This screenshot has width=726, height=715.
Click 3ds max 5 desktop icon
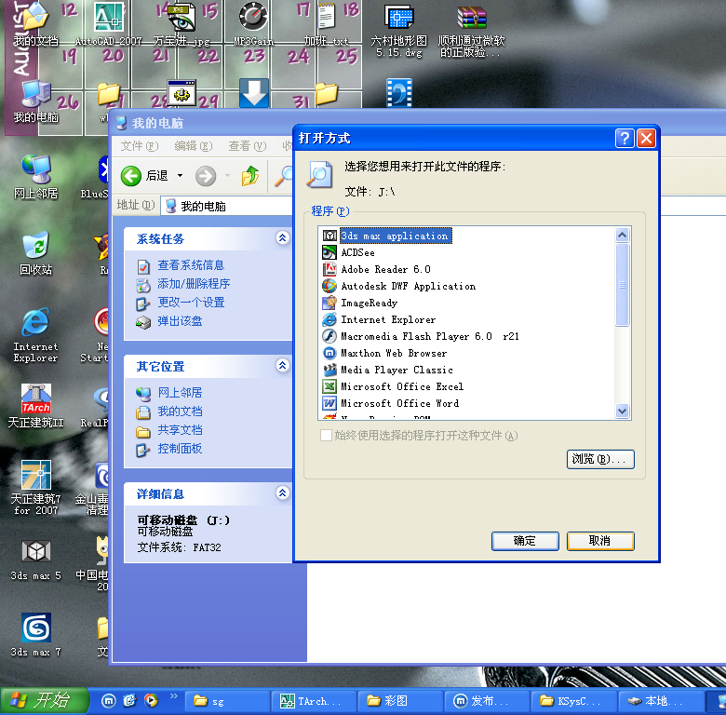tap(35, 560)
